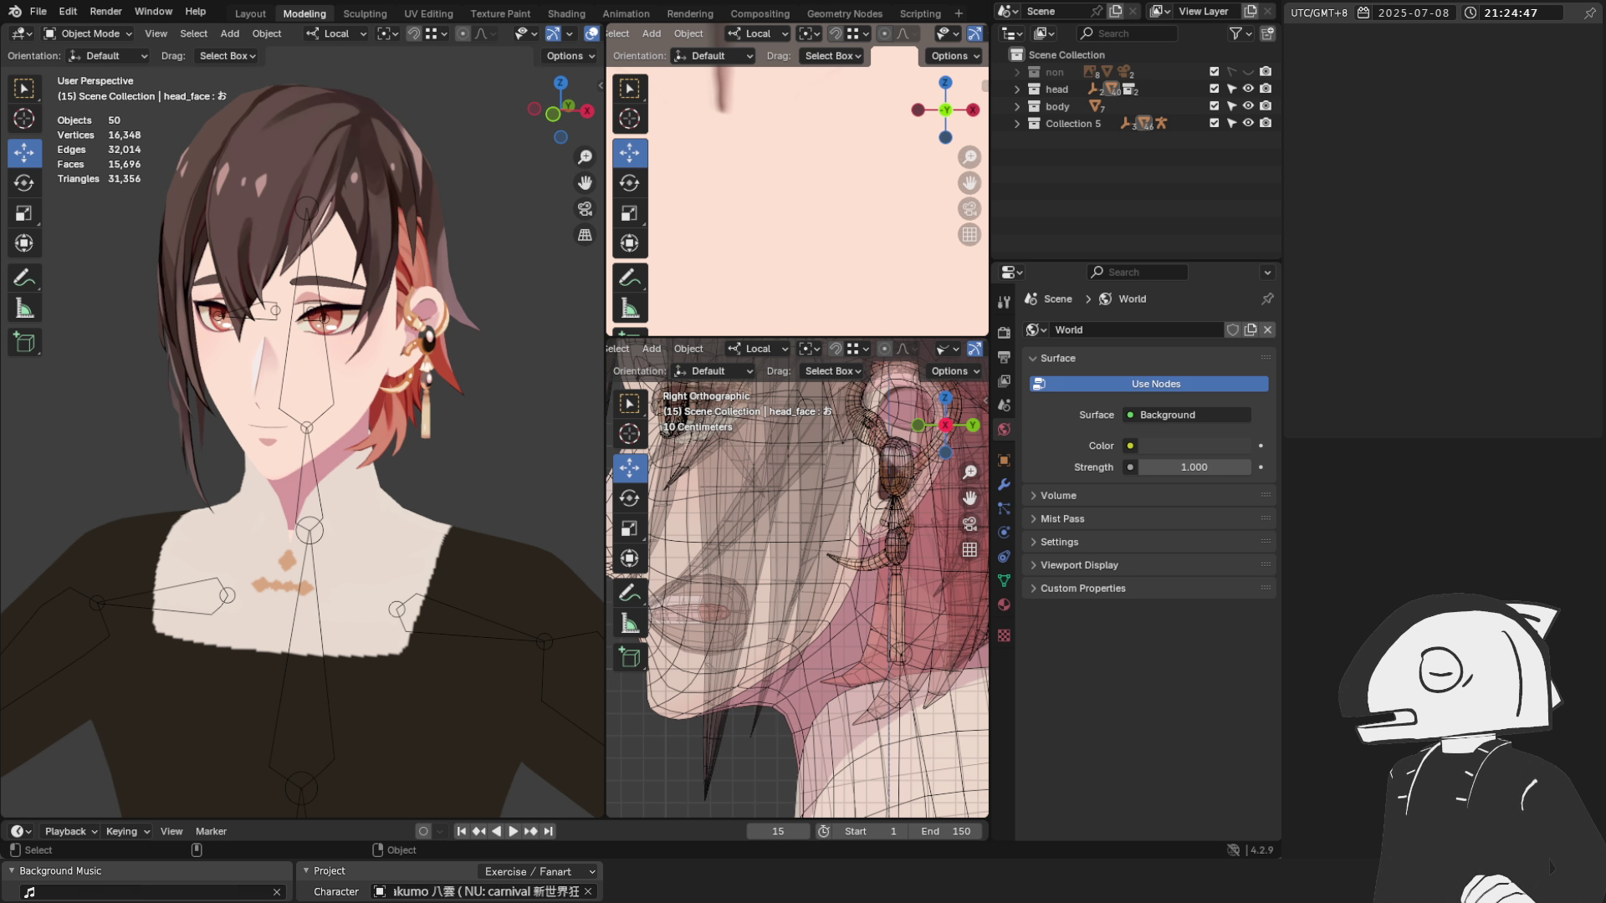This screenshot has width=1606, height=903.
Task: Click the World name field
Action: tap(1136, 330)
